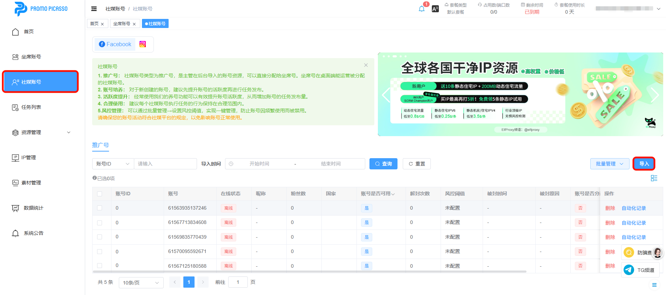666x295 pixels.
Task: Click the column layout settings icon
Action: click(654, 178)
